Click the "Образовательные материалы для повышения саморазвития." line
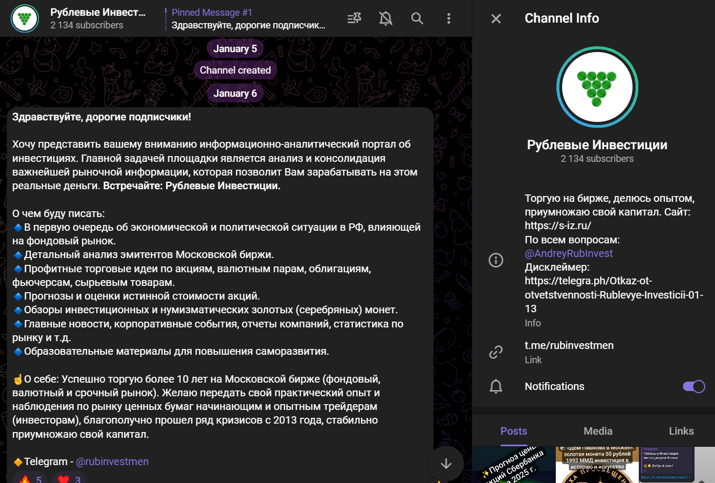The width and height of the screenshot is (715, 483). pyautogui.click(x=177, y=351)
